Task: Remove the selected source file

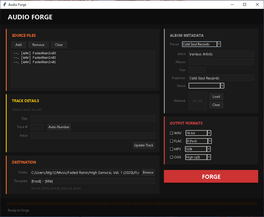Action: coord(38,45)
